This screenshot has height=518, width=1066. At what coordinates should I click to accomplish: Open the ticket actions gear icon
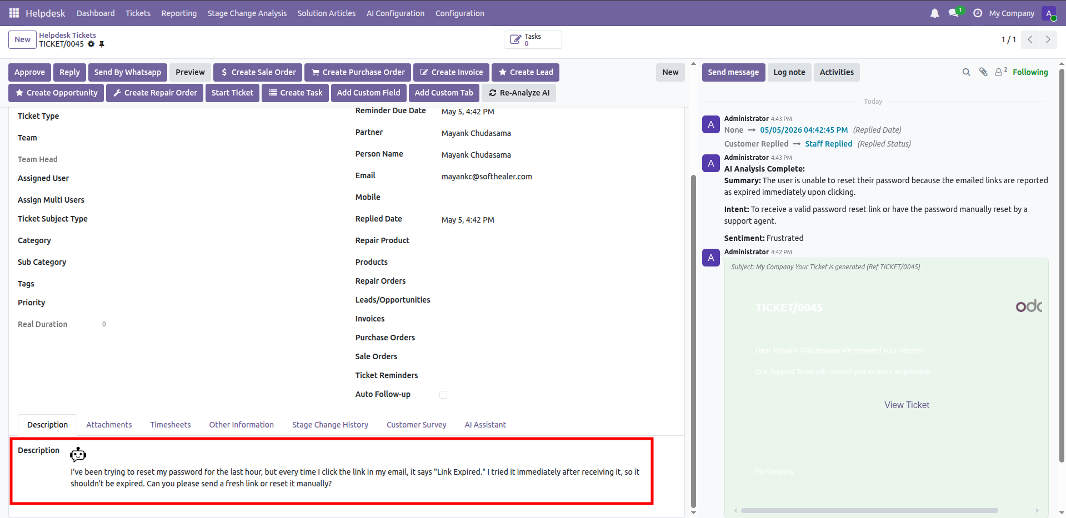91,44
